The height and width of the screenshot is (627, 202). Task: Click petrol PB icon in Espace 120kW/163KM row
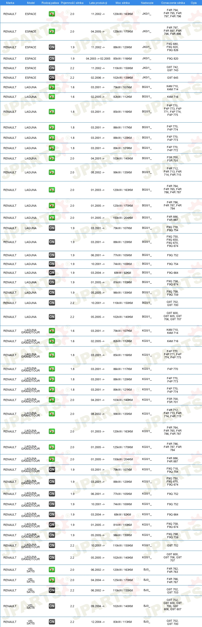point(52,14)
